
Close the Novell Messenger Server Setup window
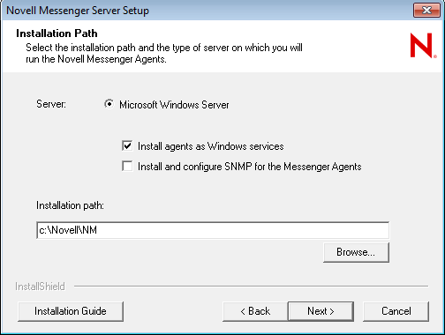click(426, 11)
